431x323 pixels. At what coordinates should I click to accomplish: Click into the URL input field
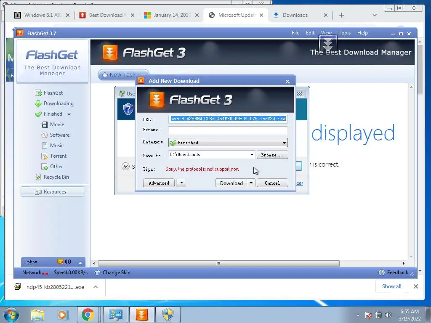[x=228, y=119]
